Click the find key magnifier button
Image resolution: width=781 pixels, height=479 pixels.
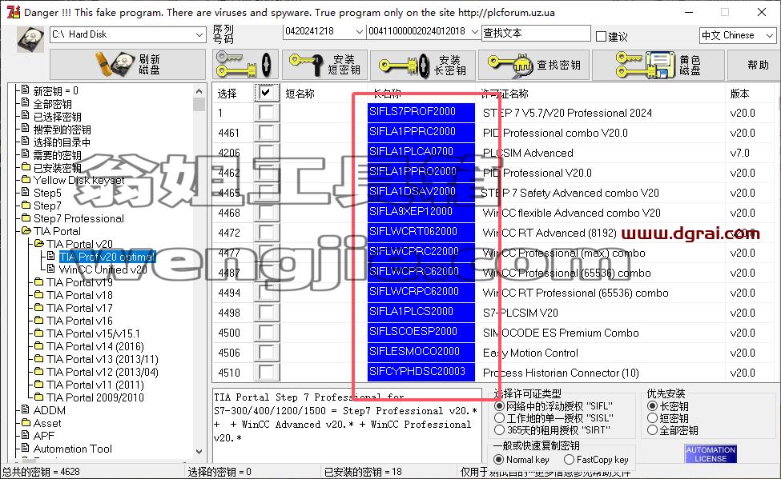click(x=534, y=65)
